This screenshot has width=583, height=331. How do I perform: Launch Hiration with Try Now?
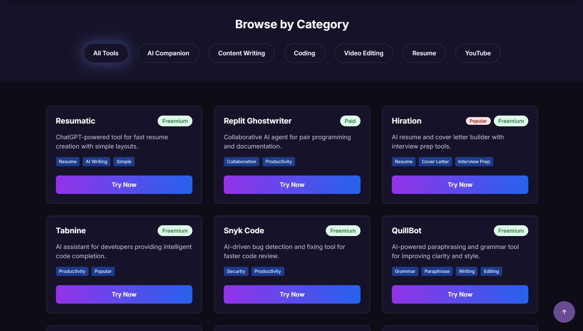[460, 185]
